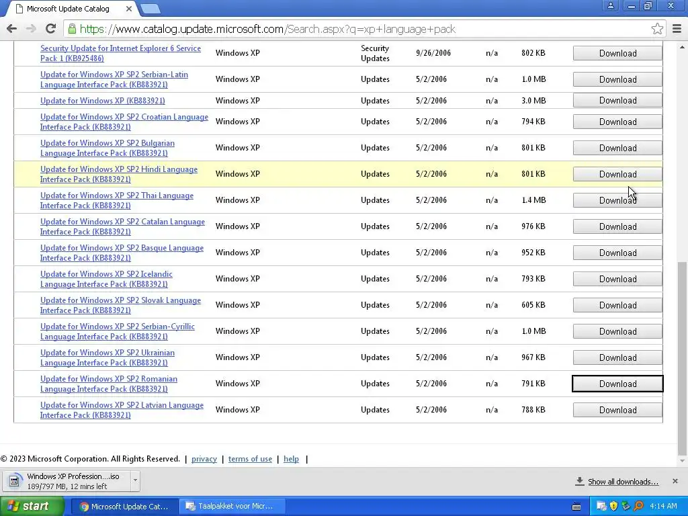Download Security Update for Internet Explorer 6
The image size is (688, 516).
coord(617,53)
